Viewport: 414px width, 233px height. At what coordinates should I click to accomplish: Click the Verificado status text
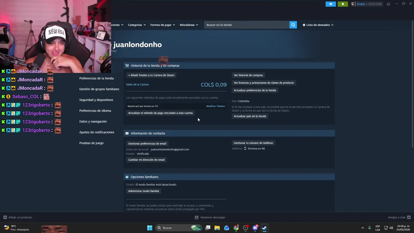click(x=143, y=154)
